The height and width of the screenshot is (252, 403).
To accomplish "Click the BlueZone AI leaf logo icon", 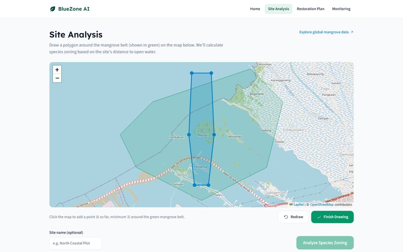I will [52, 9].
